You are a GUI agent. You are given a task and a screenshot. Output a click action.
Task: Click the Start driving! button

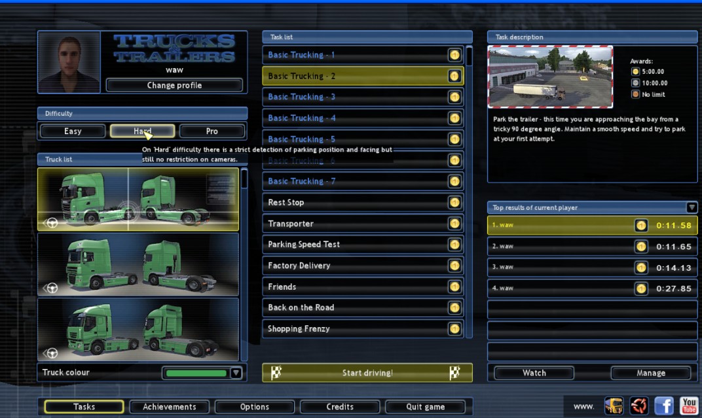(367, 373)
